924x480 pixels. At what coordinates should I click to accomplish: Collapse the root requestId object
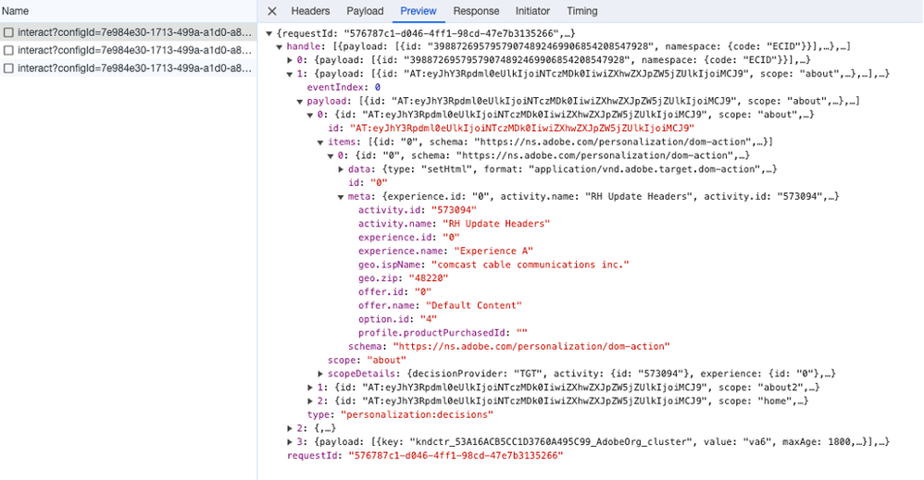(269, 33)
